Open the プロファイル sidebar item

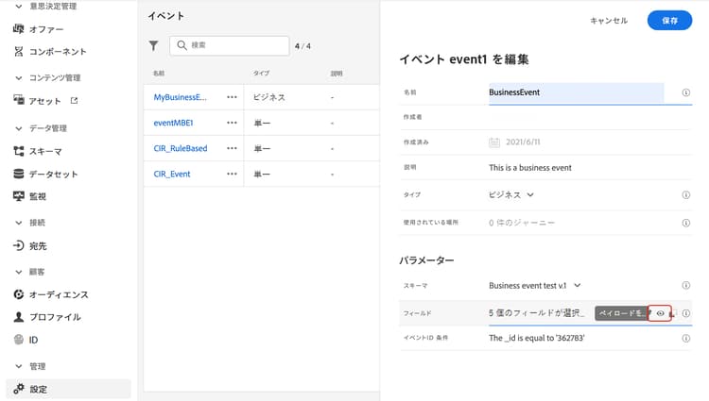(47, 317)
